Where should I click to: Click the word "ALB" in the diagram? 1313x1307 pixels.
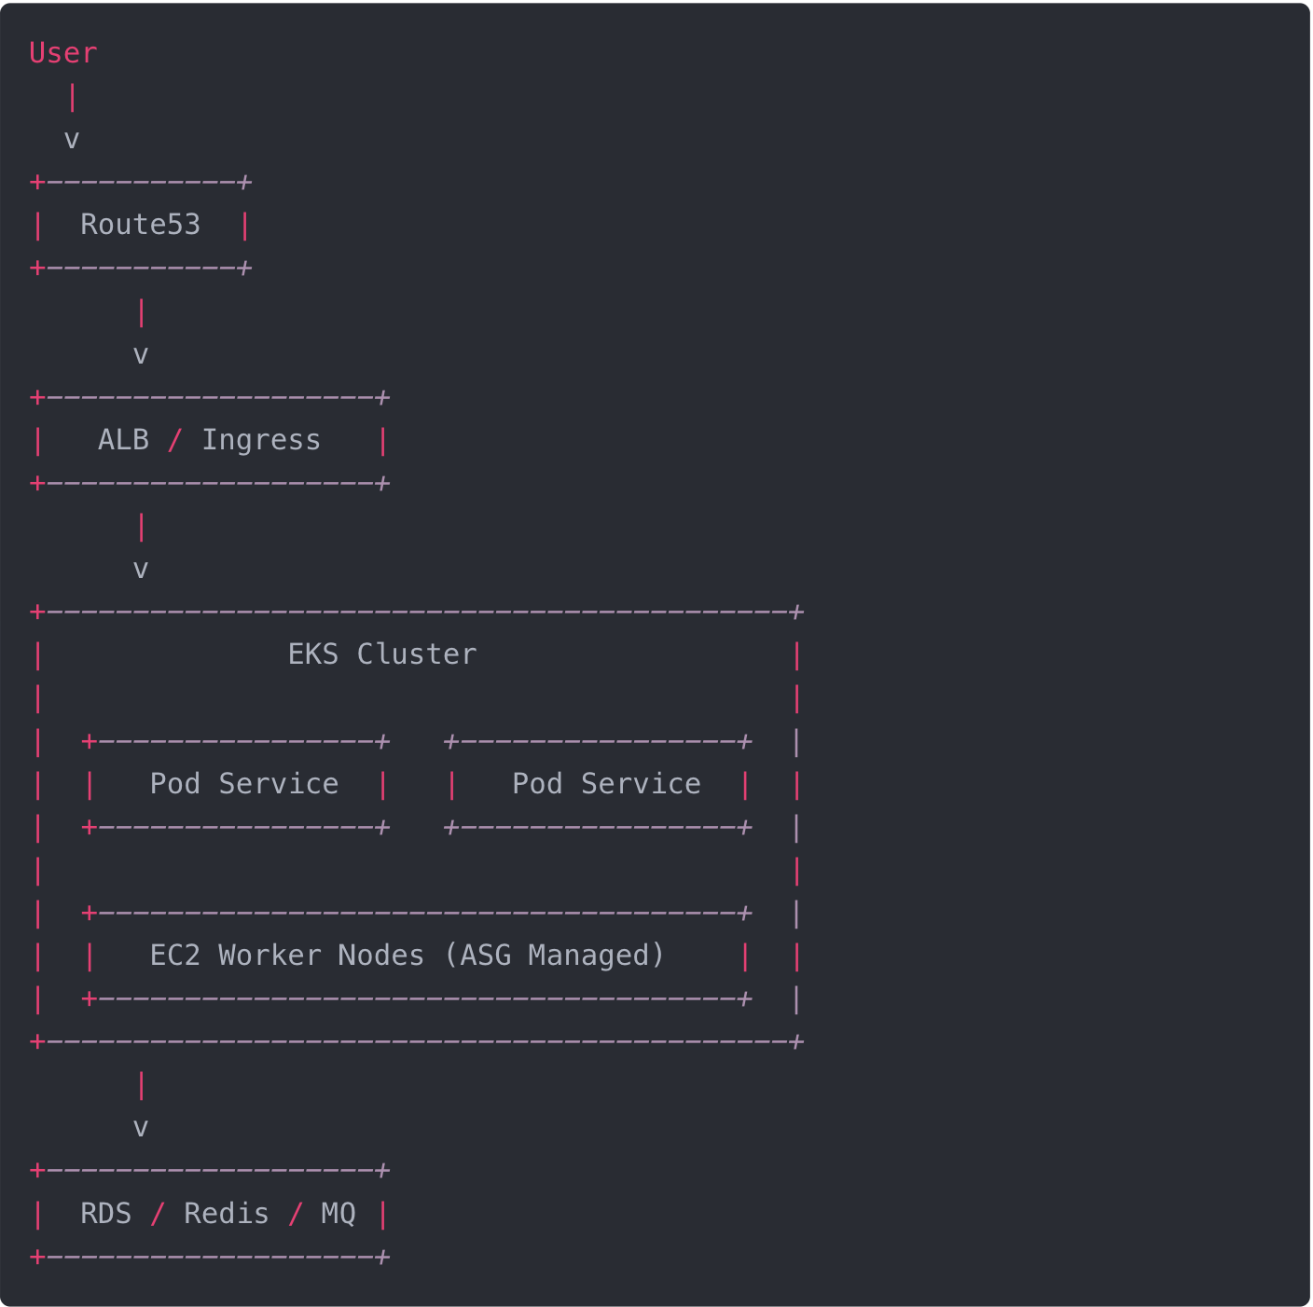pyautogui.click(x=123, y=440)
